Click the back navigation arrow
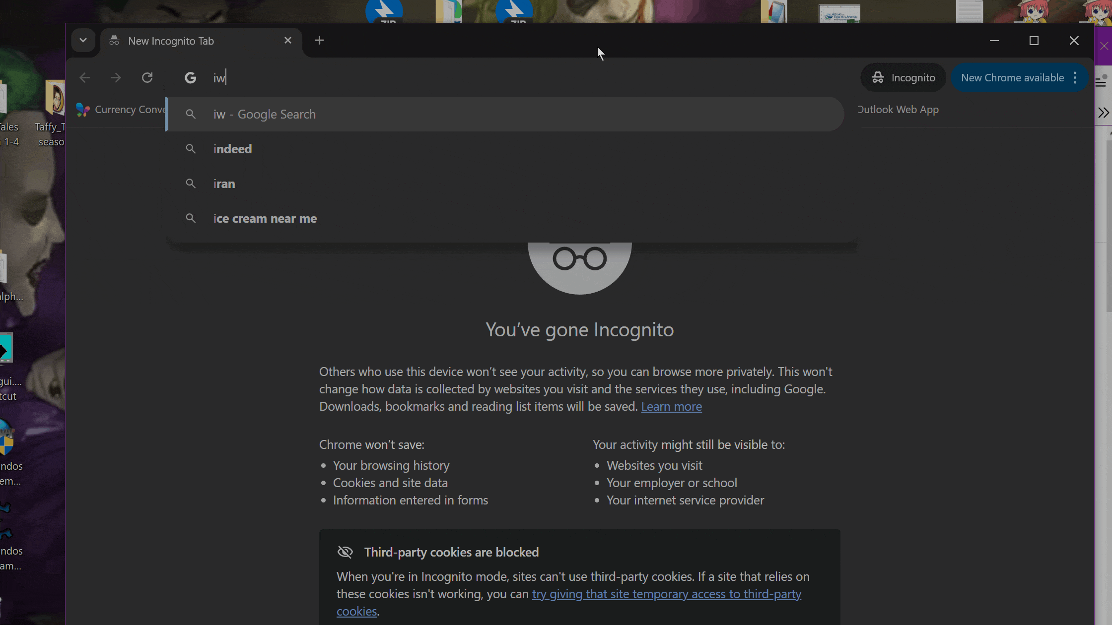 pos(85,78)
